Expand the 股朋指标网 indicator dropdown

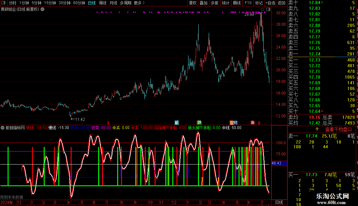(x=3, y=128)
